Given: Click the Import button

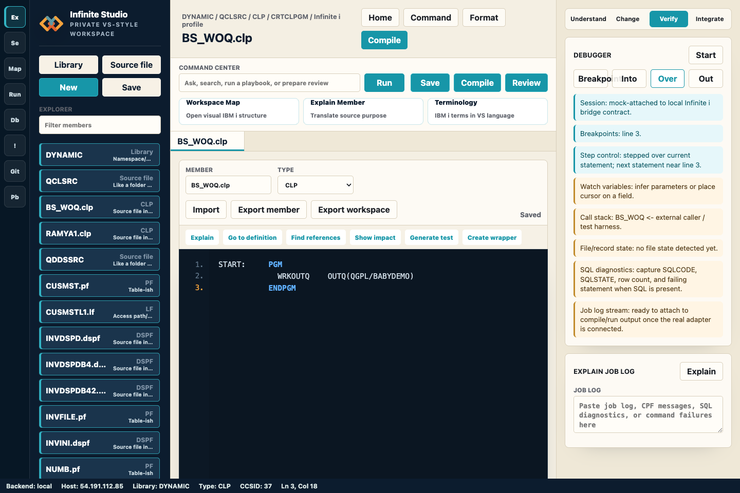Looking at the screenshot, I should click(206, 210).
